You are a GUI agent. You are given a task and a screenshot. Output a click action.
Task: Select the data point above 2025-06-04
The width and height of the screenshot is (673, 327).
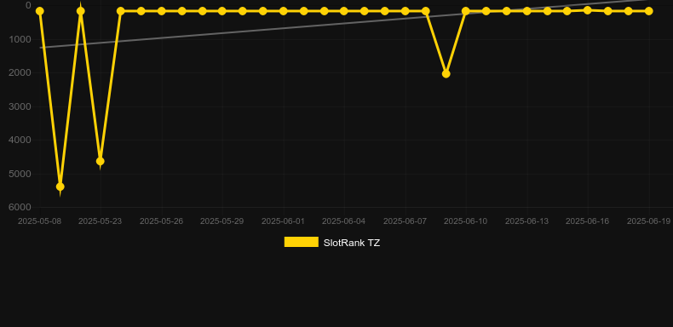pos(344,11)
